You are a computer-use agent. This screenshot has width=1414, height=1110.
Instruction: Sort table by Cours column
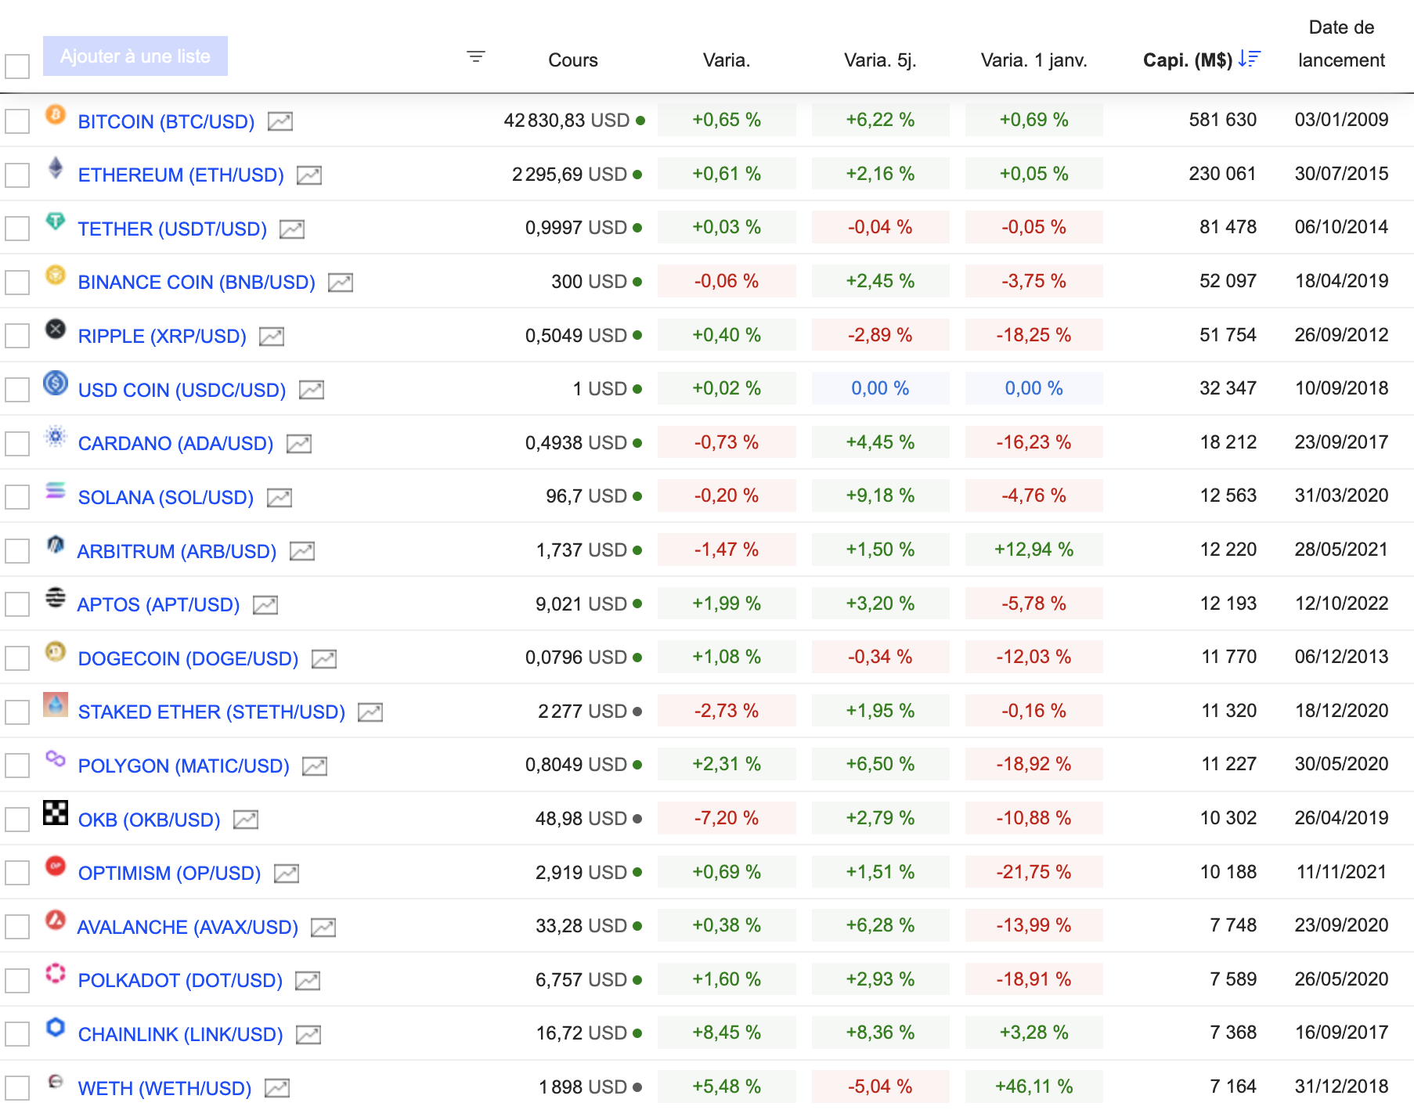[573, 60]
